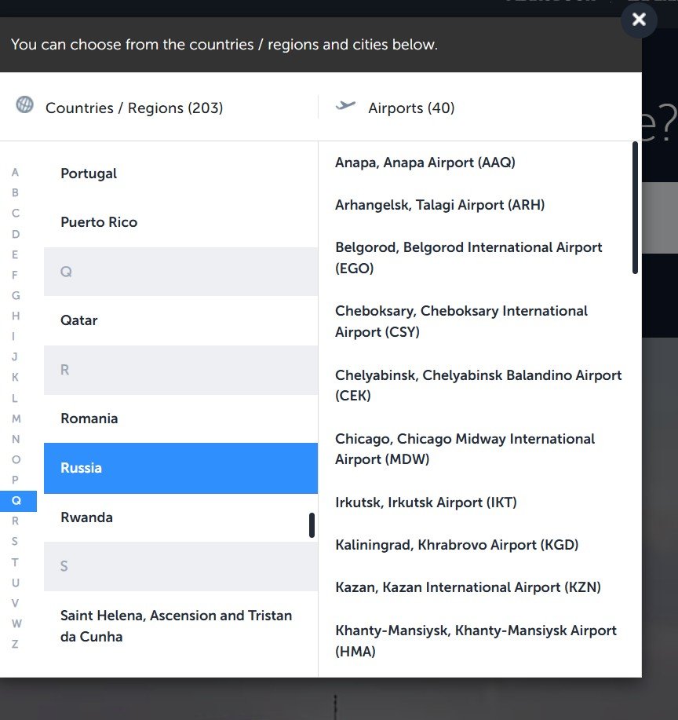Jump to letter U in index
678x720 pixels.
15,583
